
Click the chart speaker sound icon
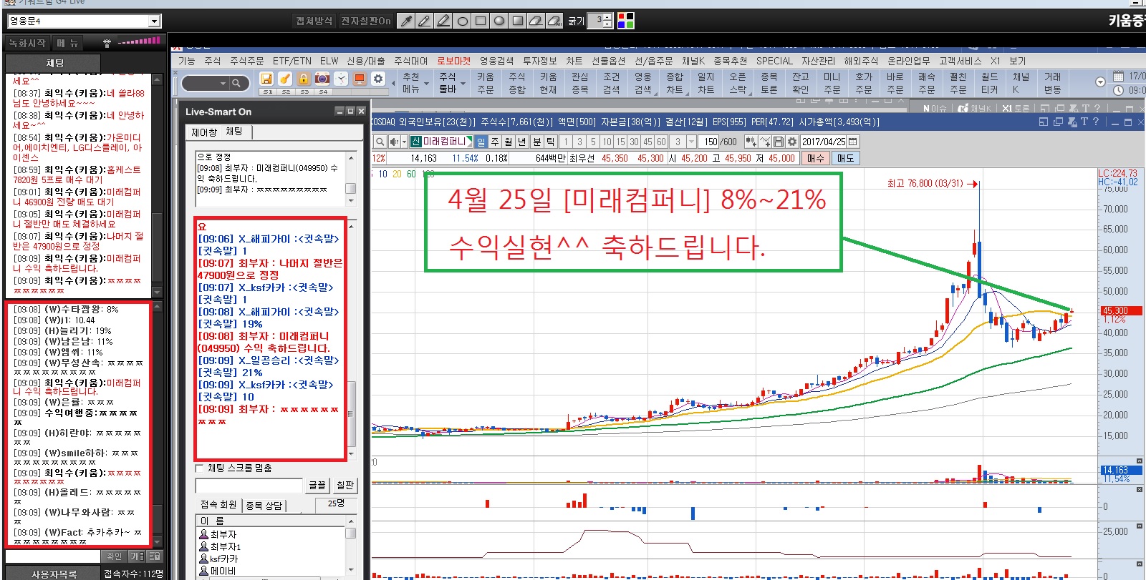tap(394, 142)
